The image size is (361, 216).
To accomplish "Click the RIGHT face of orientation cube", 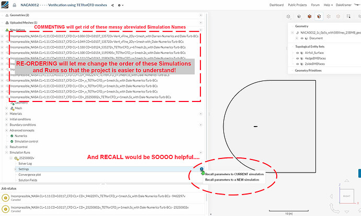I will click(x=347, y=196).
